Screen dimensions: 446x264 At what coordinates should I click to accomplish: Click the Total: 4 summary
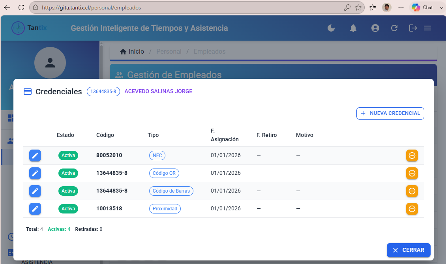34,229
